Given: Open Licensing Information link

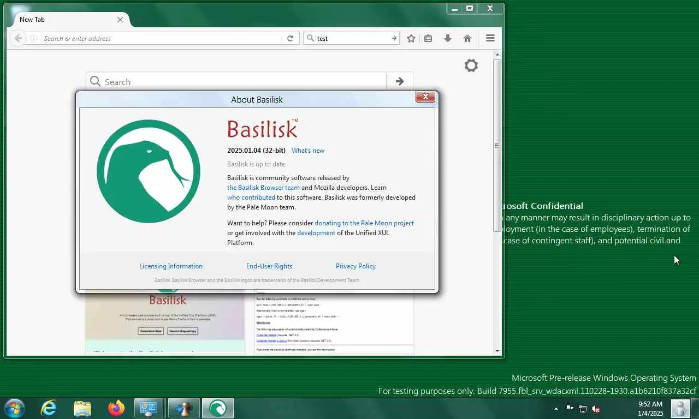Looking at the screenshot, I should pos(171,266).
